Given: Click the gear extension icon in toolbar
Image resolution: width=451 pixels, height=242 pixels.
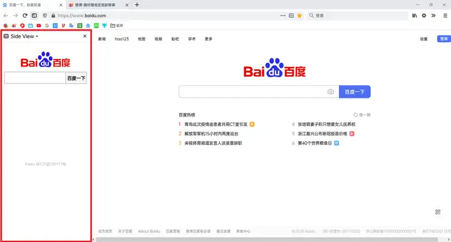Looking at the screenshot, I should click(424, 16).
